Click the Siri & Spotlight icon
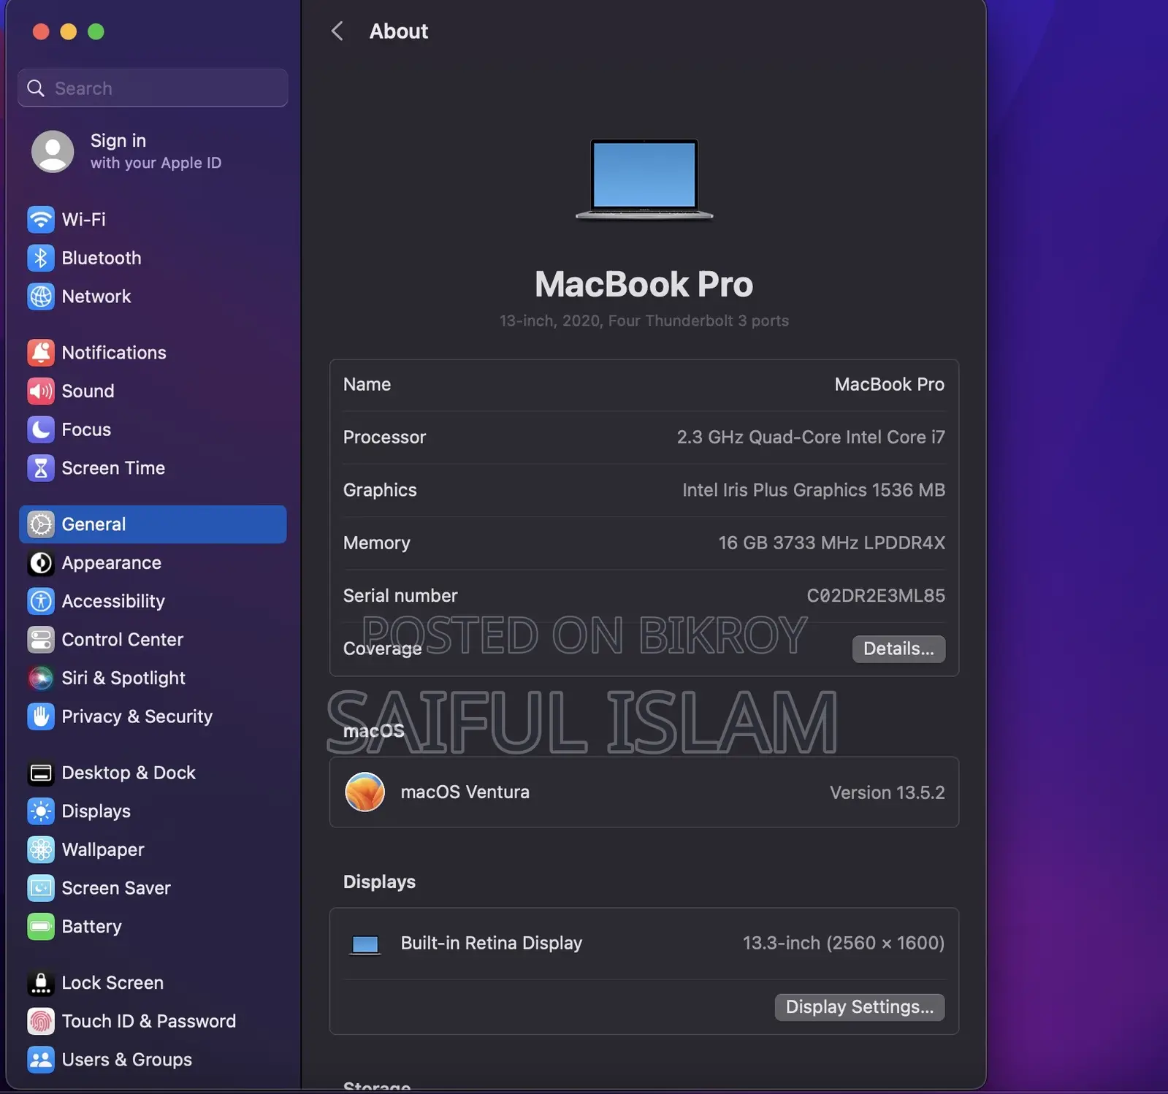The image size is (1168, 1094). [x=41, y=678]
